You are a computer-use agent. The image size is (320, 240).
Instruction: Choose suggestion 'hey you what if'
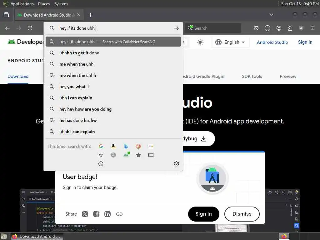click(x=113, y=87)
